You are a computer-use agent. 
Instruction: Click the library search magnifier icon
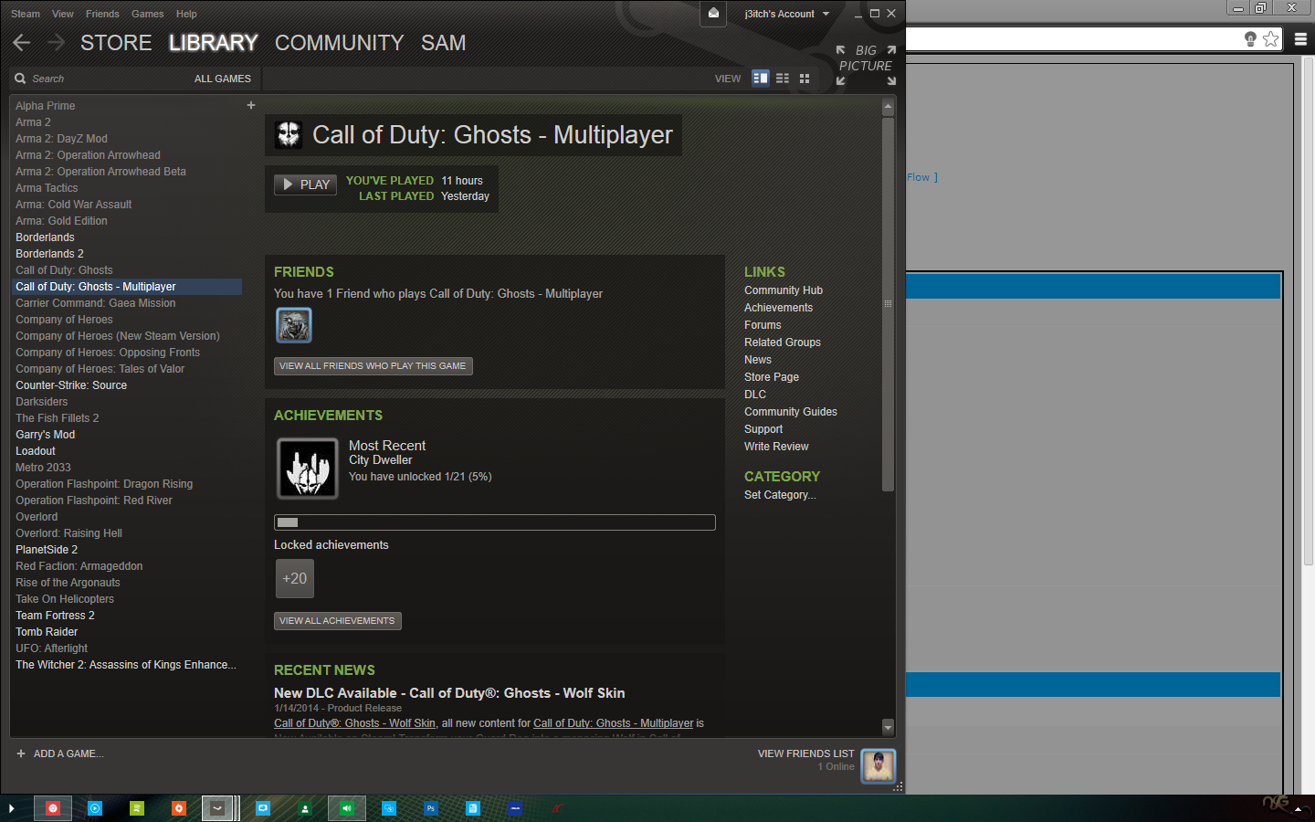(20, 79)
